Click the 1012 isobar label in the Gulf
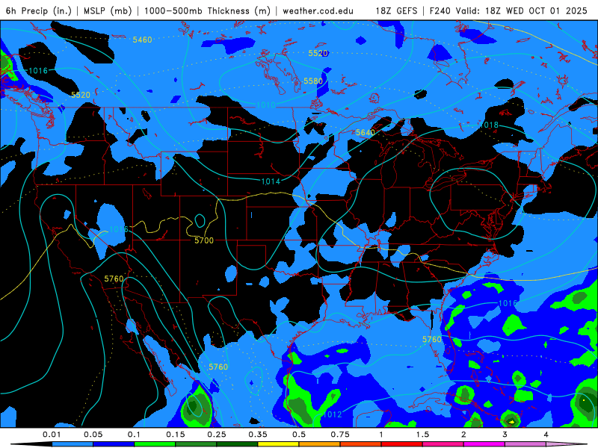Screen dimensions: 598x448 (x=332, y=414)
